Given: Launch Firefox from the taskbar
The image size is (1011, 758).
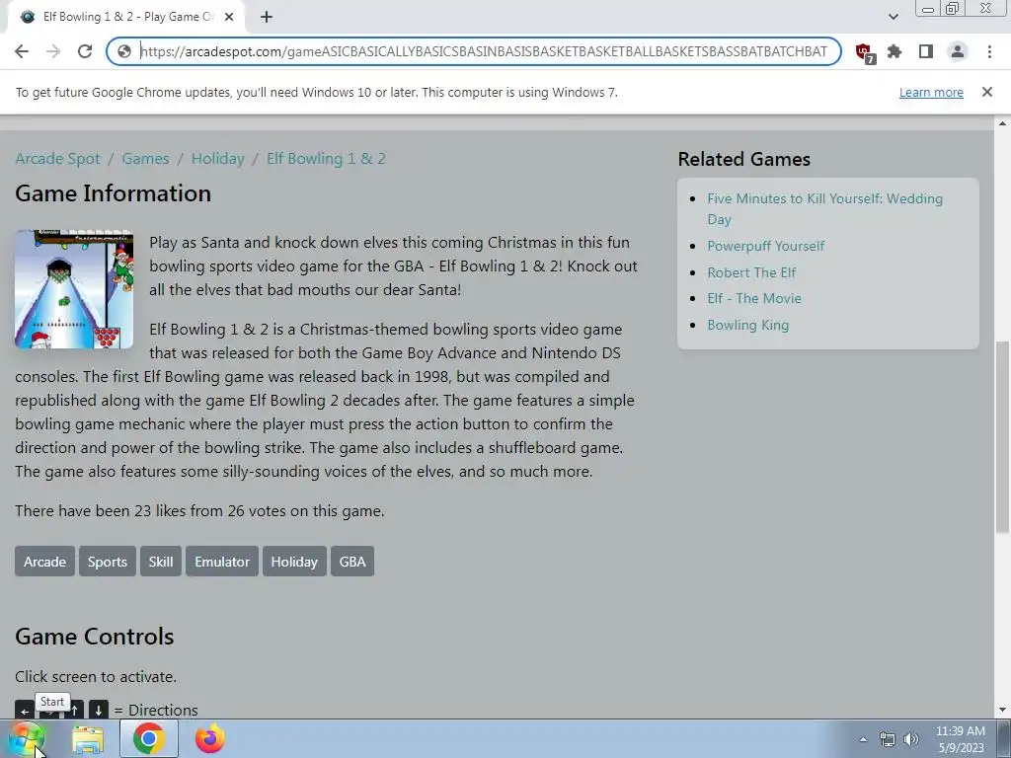Looking at the screenshot, I should (210, 738).
